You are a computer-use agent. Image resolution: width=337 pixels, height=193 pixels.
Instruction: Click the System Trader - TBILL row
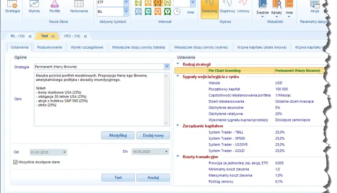click(x=249, y=132)
